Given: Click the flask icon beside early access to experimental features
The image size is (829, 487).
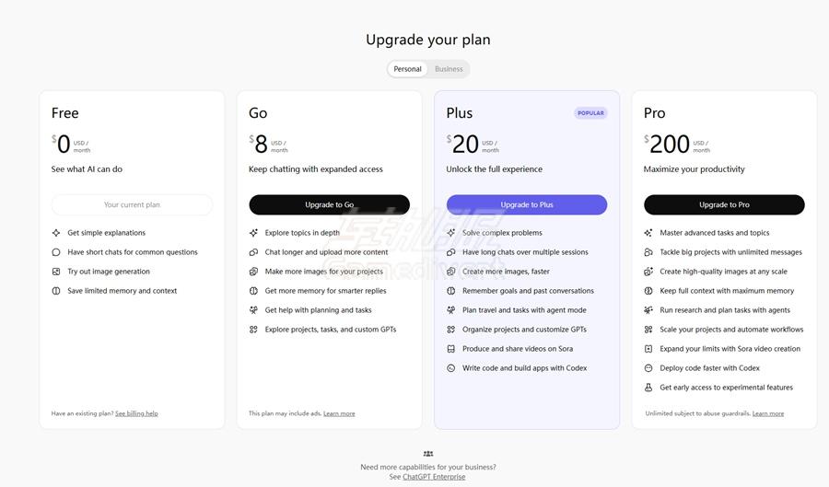Looking at the screenshot, I should pos(648,388).
